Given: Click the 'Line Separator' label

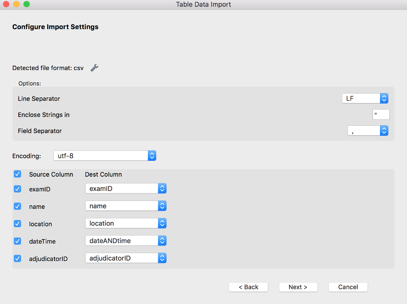Looking at the screenshot, I should pyautogui.click(x=39, y=99).
